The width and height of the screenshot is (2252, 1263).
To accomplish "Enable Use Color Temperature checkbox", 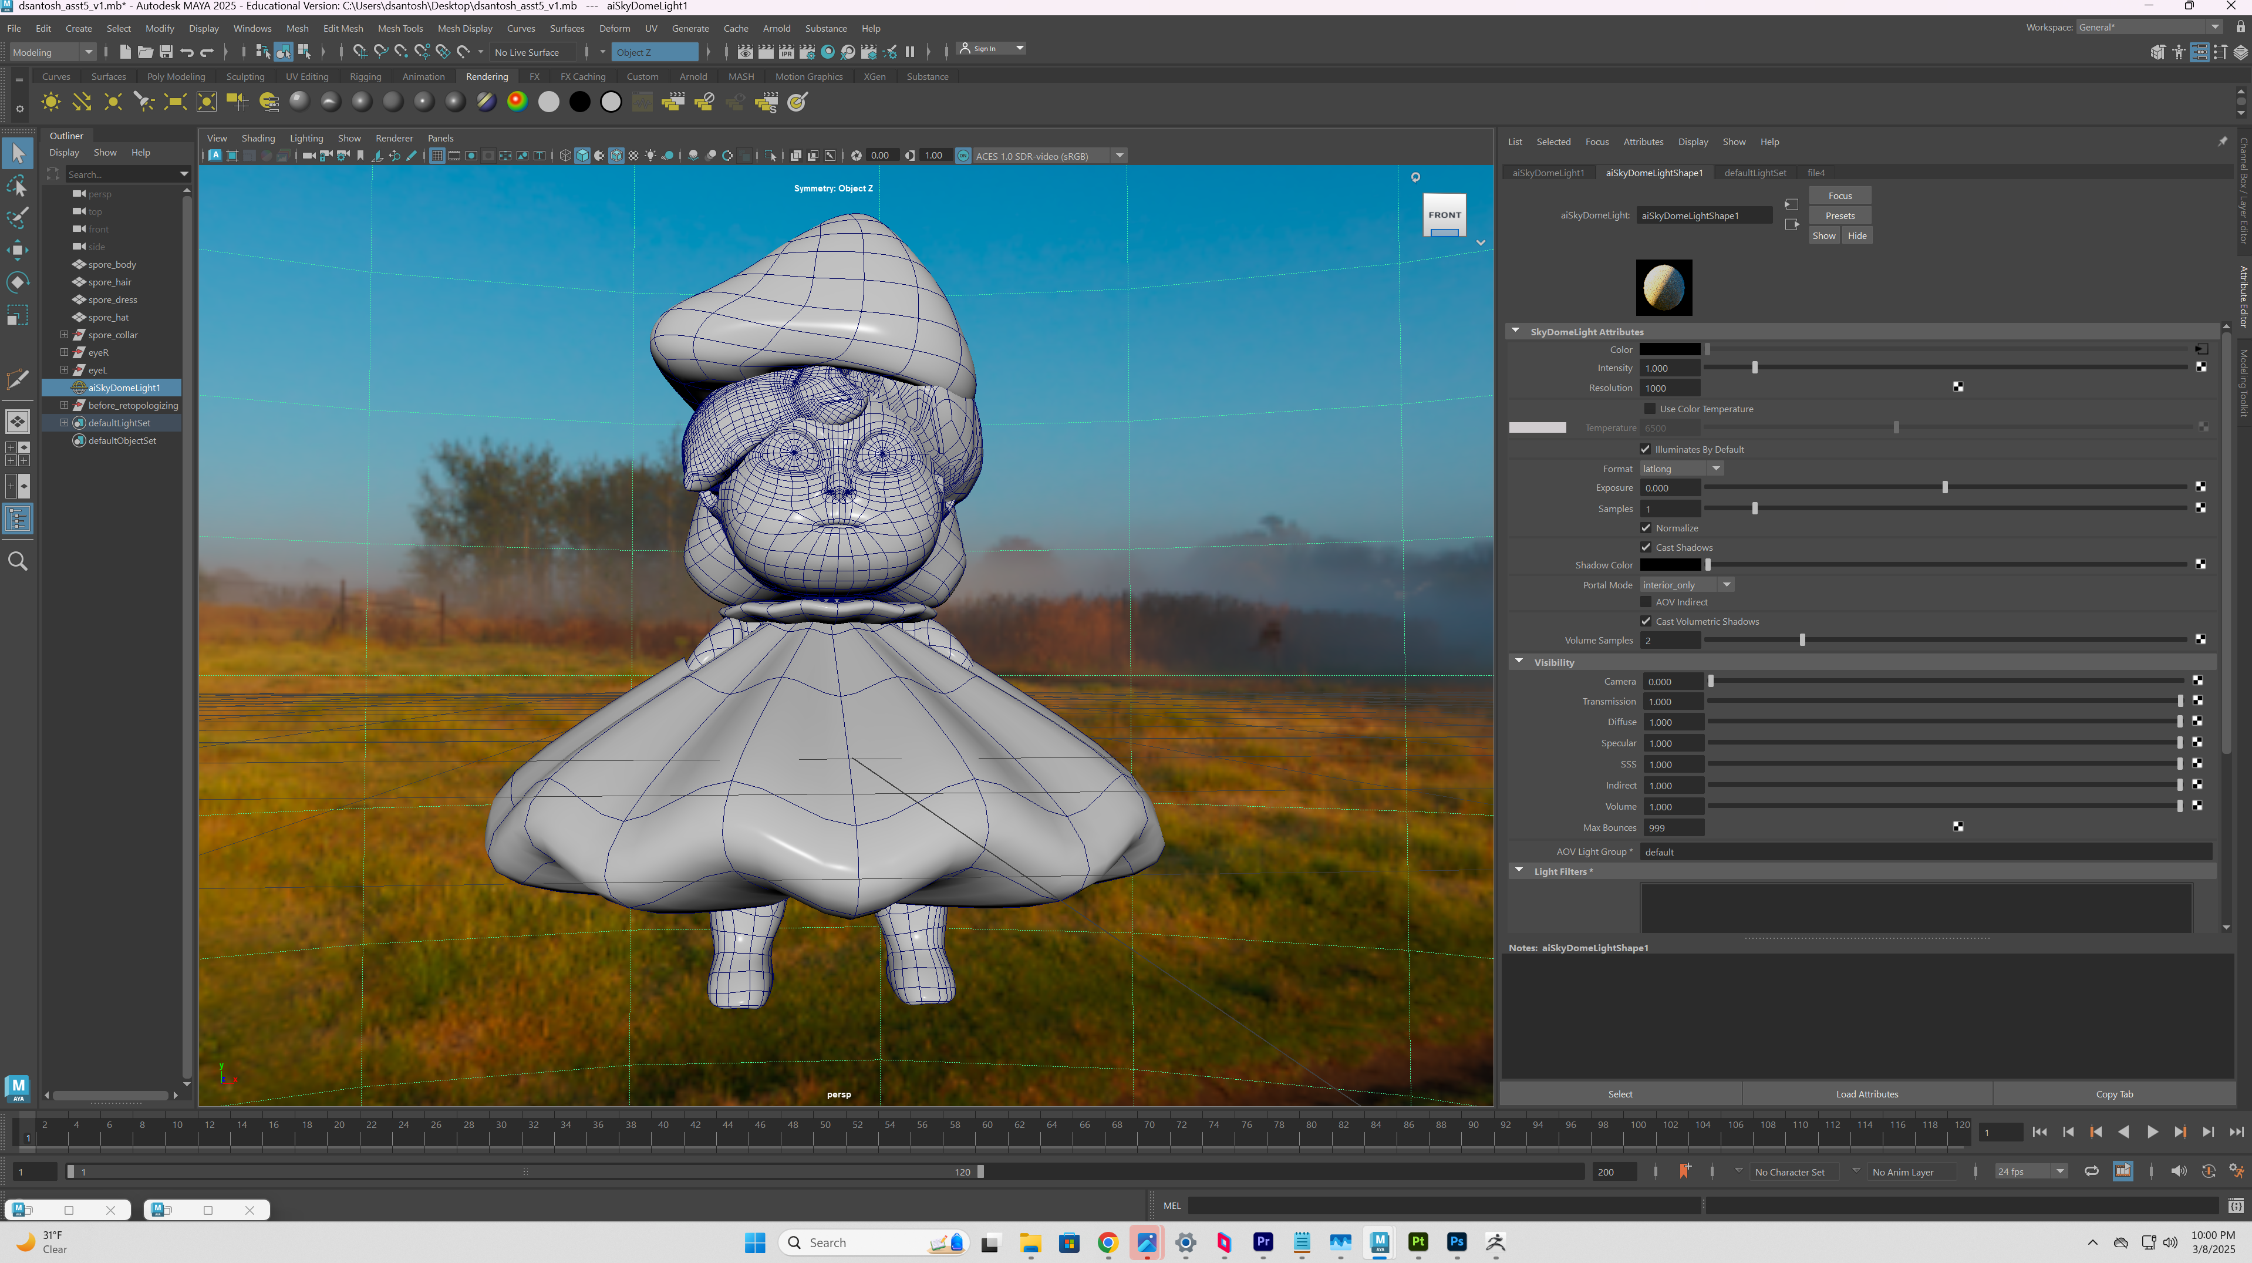I will (1648, 409).
